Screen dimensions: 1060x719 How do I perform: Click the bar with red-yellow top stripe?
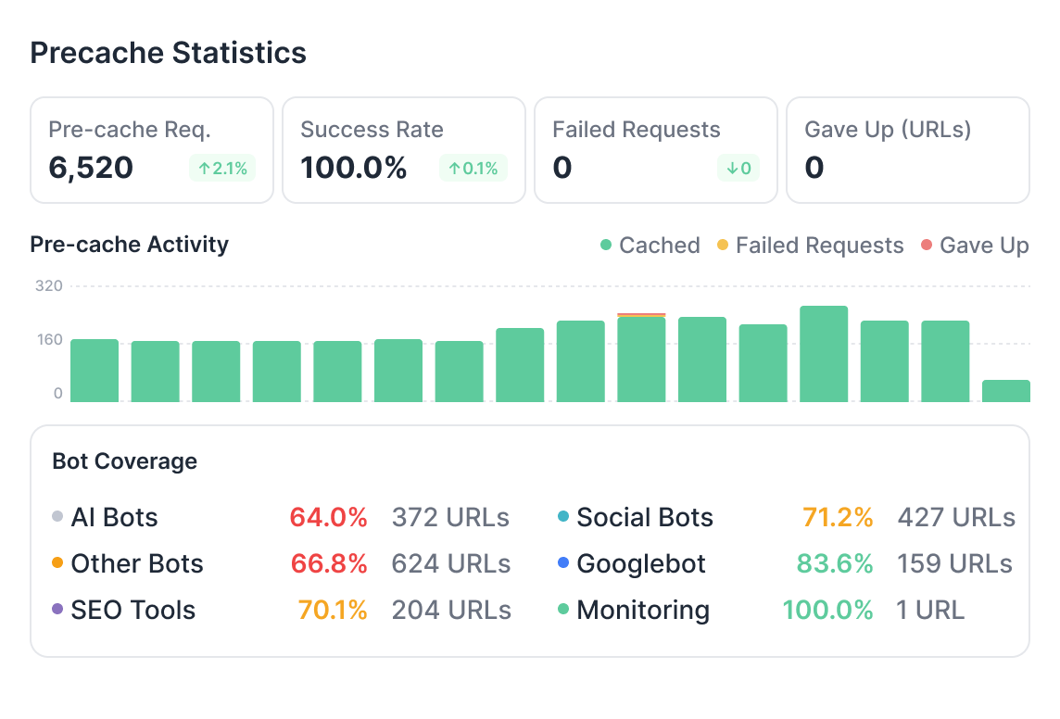pos(641,358)
